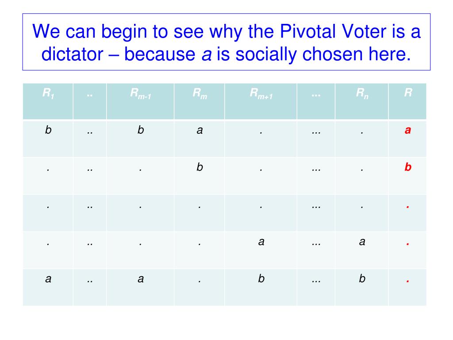
Task: Click a in Rm+1 column fourth row
Action: [261, 241]
